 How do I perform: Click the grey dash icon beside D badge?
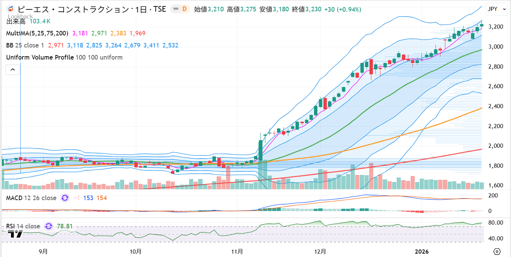[x=175, y=9]
